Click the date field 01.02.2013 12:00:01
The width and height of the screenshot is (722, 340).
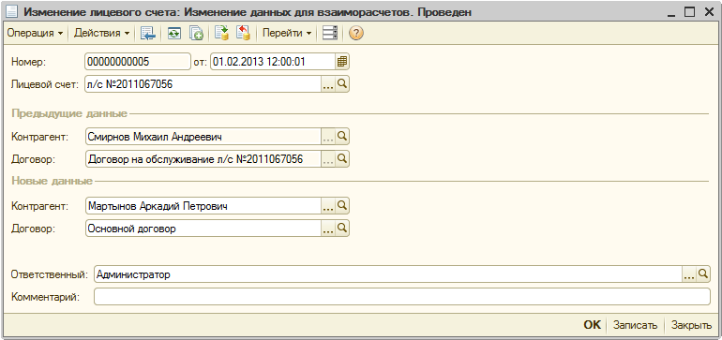click(273, 62)
